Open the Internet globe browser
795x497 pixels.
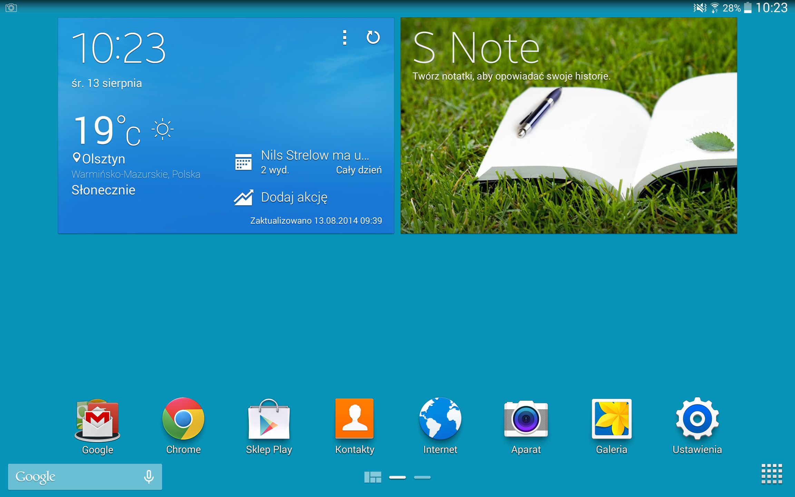click(x=440, y=419)
